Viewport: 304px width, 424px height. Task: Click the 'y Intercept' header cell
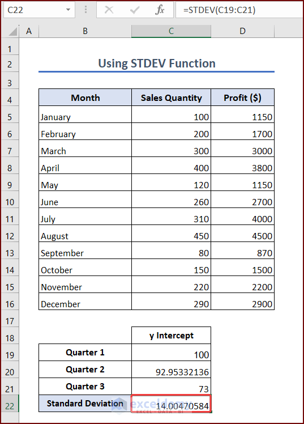pos(171,336)
